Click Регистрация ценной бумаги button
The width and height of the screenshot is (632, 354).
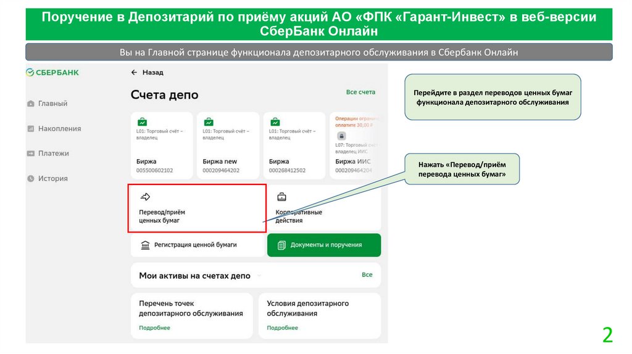[197, 245]
